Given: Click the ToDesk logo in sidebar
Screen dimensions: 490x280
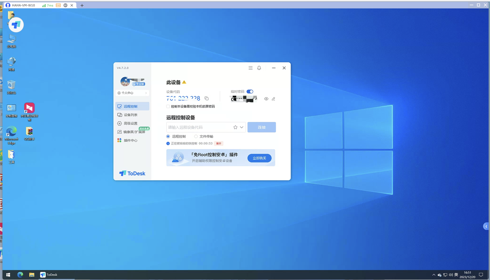Looking at the screenshot, I should point(132,173).
